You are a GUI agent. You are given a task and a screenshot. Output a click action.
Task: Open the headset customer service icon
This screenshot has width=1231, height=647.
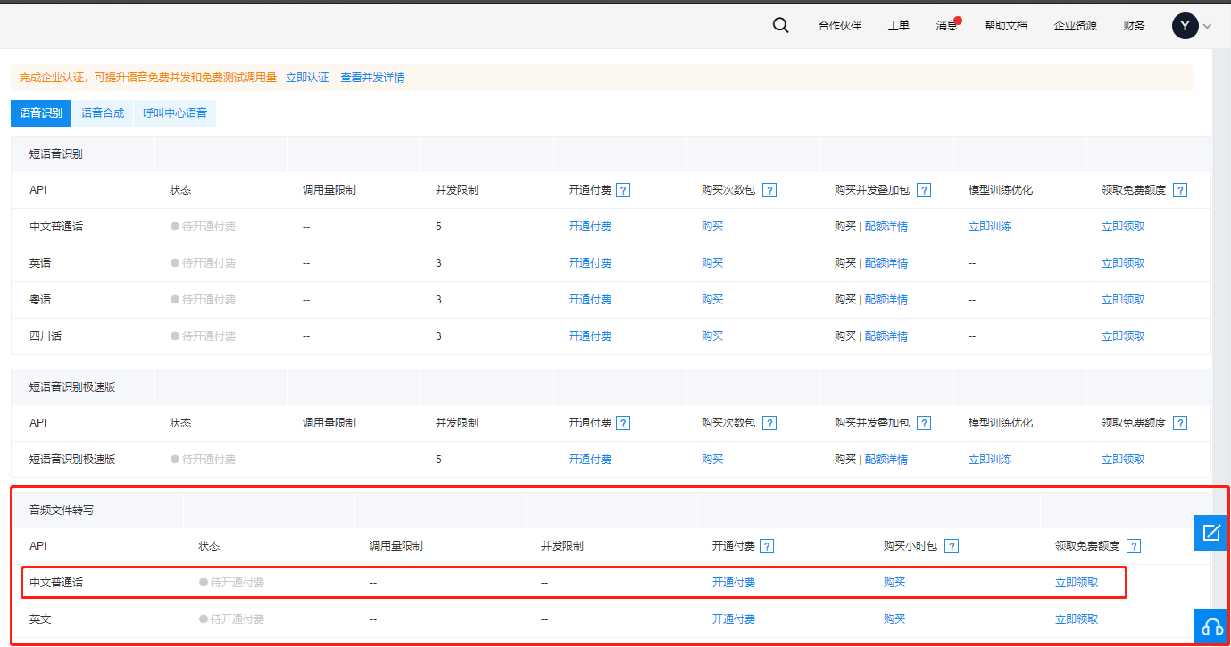tap(1211, 626)
